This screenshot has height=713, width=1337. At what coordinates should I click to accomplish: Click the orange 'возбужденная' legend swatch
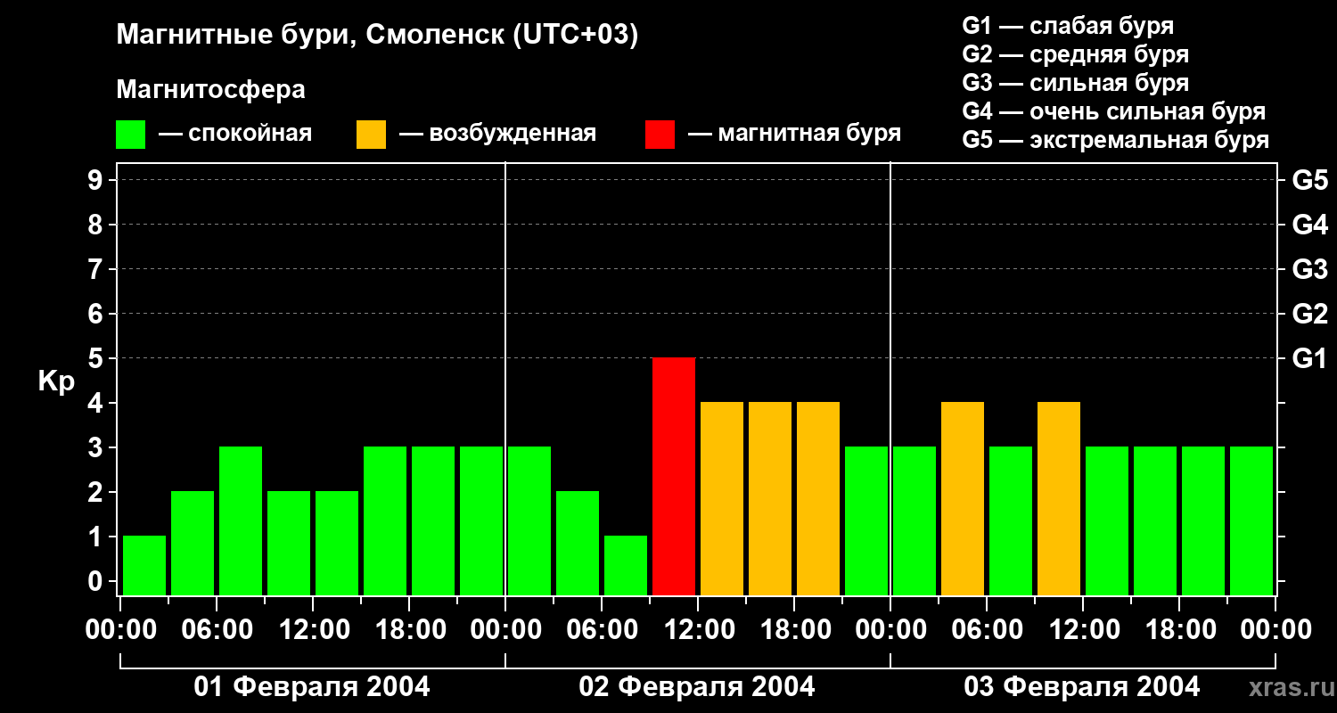pyautogui.click(x=371, y=135)
